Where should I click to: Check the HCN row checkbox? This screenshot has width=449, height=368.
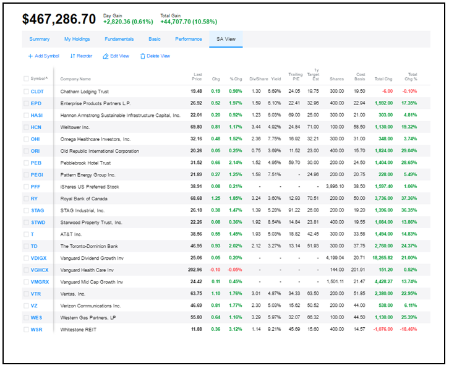27,127
